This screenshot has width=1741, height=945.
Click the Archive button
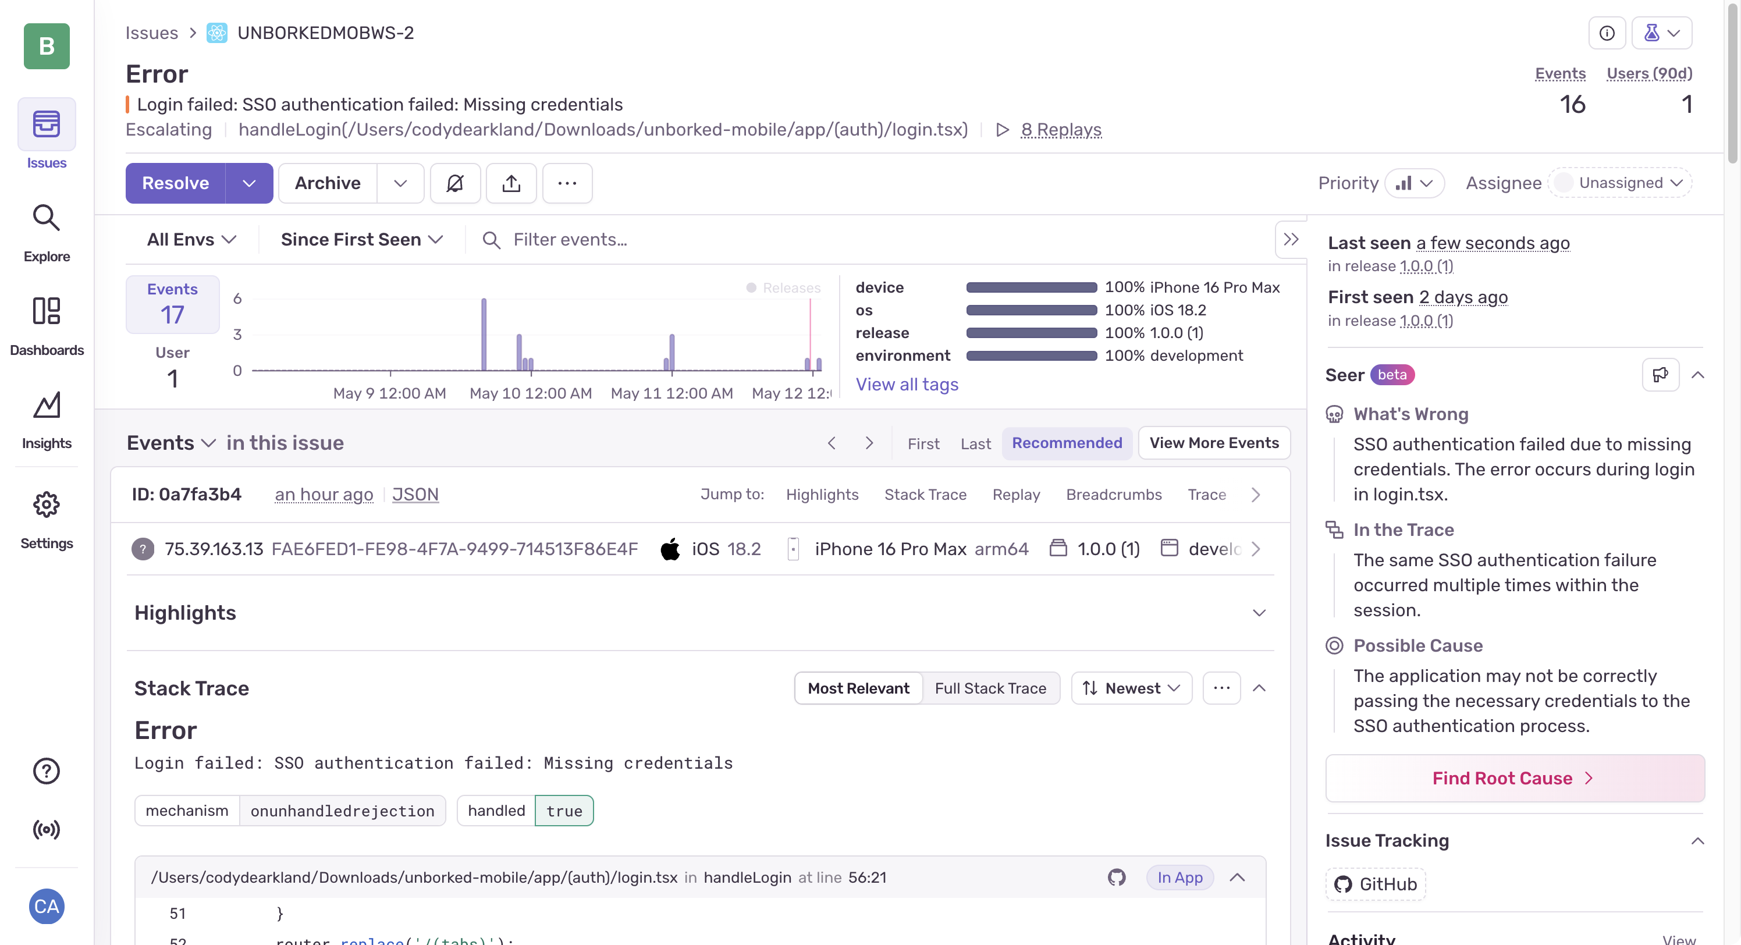tap(328, 183)
